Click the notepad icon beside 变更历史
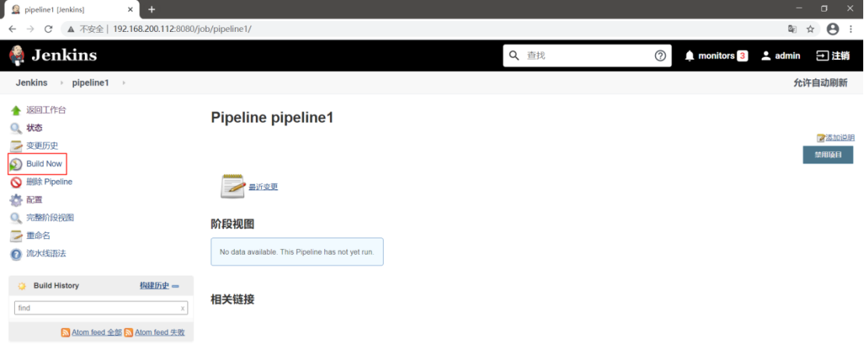The height and width of the screenshot is (345, 864). click(x=16, y=146)
